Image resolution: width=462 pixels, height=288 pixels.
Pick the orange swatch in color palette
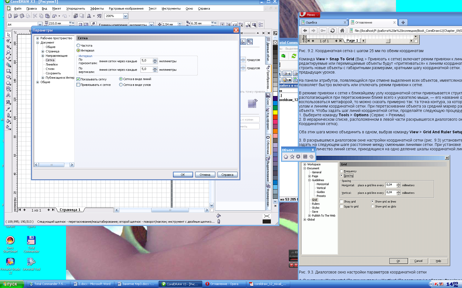pos(275,131)
